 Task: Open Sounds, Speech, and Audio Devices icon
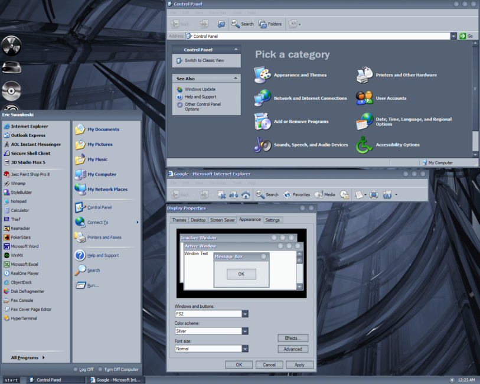(263, 145)
